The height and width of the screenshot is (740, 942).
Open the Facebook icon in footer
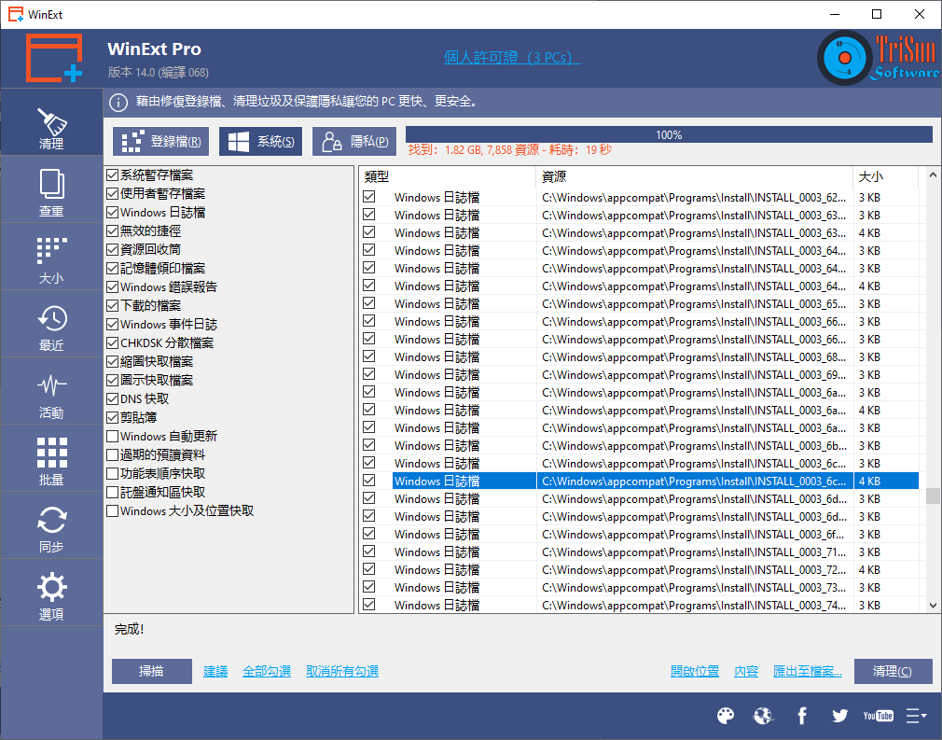coord(802,716)
